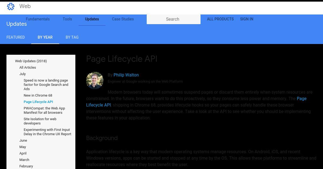Viewport: 323px width, 169px height.
Task: Open the 'PWACompat: the Web App Manifest' article
Action: pos(44,111)
